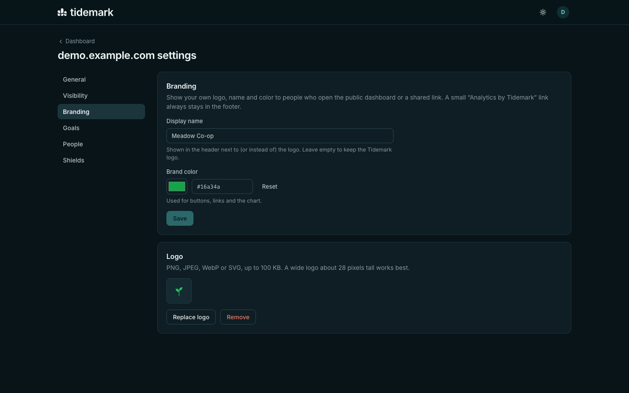629x393 pixels.
Task: Focus the Display name input field
Action: [x=280, y=136]
